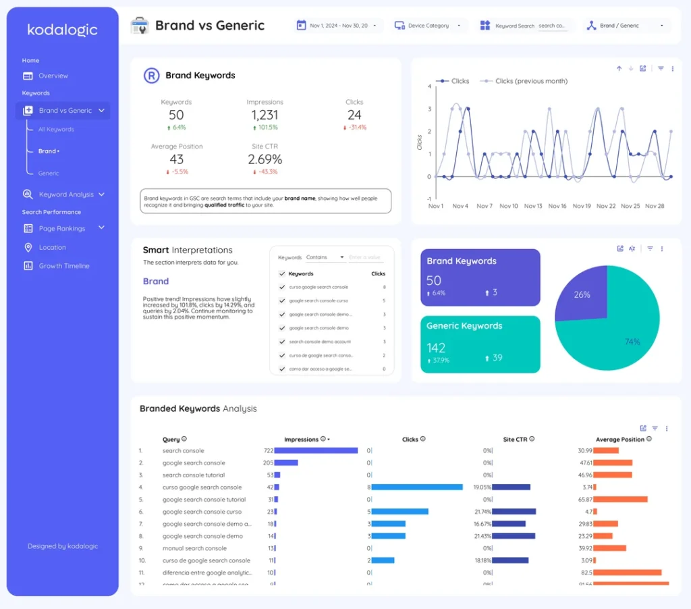The image size is (691, 609).
Task: Click the 'Designed by kodalogic' link
Action: coord(62,546)
